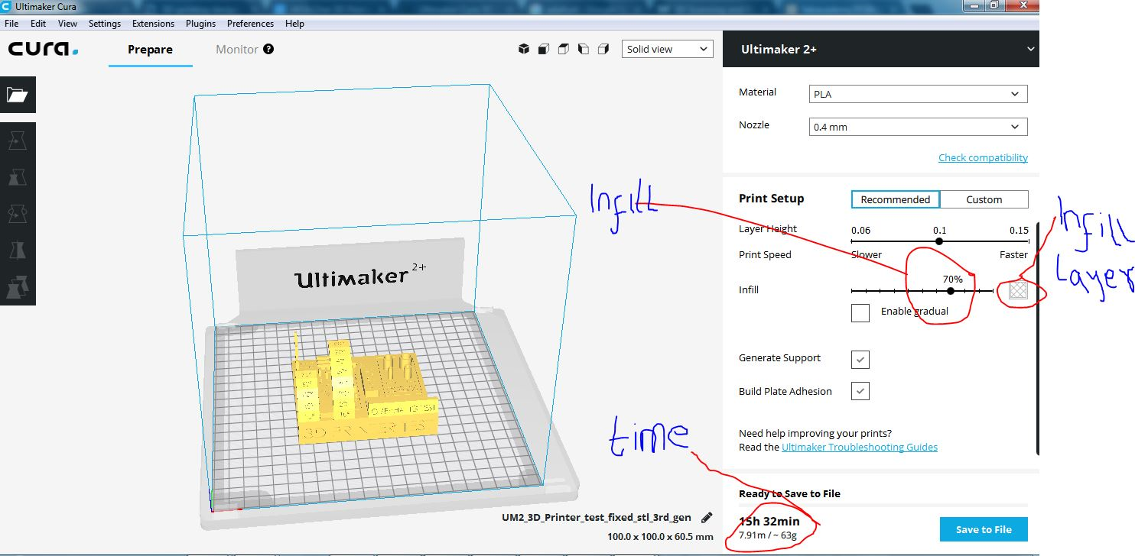Open the Settings menu
Viewport: 1135px width, 556px height.
coord(105,24)
